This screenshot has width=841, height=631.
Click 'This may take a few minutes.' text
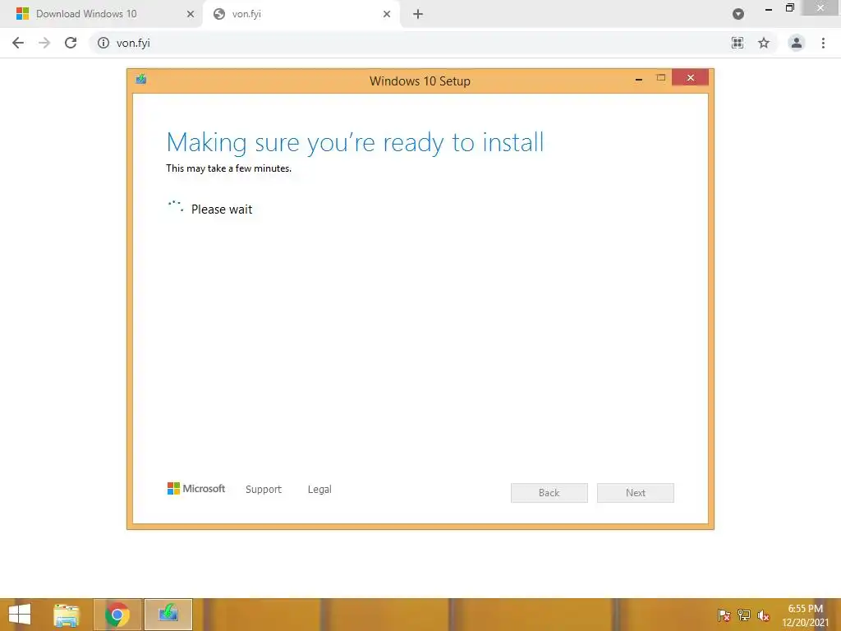228,168
